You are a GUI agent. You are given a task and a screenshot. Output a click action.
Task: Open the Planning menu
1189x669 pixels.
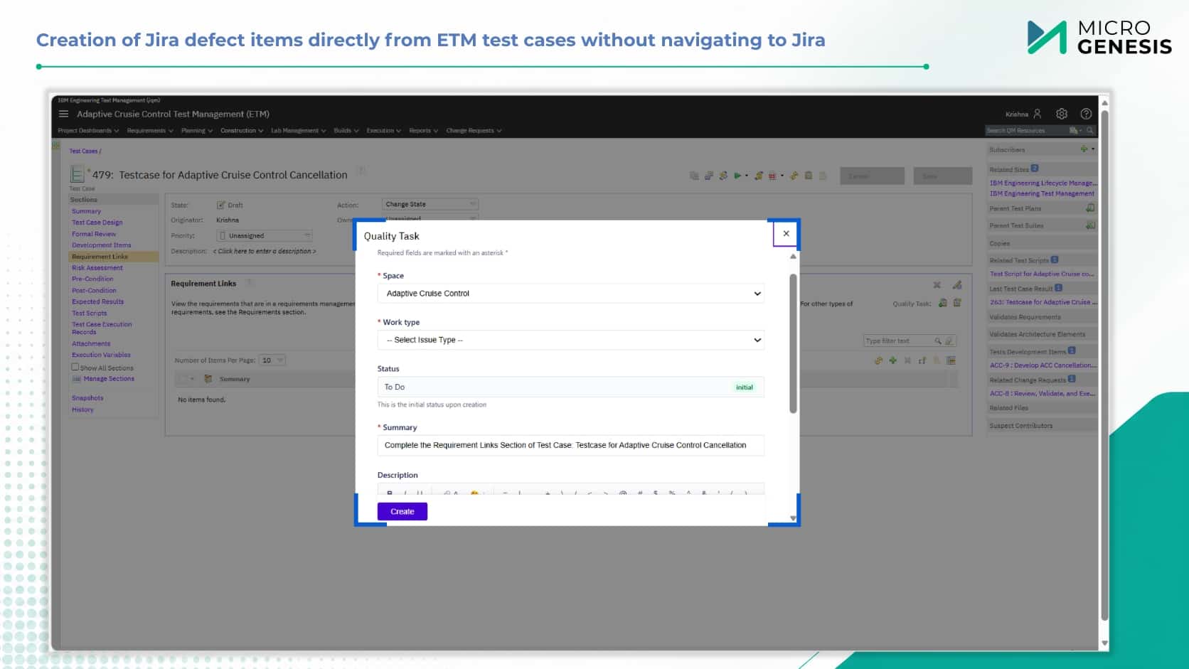point(197,131)
